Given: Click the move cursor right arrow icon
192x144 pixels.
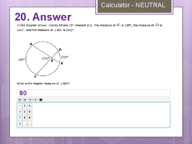Looking at the screenshot, I should pos(25,100).
